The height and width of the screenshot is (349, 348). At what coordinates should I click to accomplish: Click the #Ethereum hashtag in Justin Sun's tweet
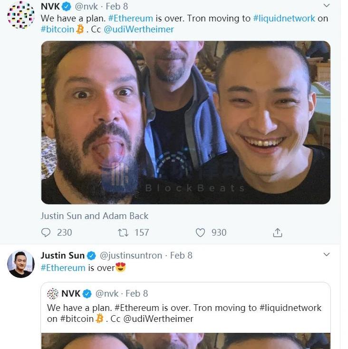pyautogui.click(x=63, y=268)
